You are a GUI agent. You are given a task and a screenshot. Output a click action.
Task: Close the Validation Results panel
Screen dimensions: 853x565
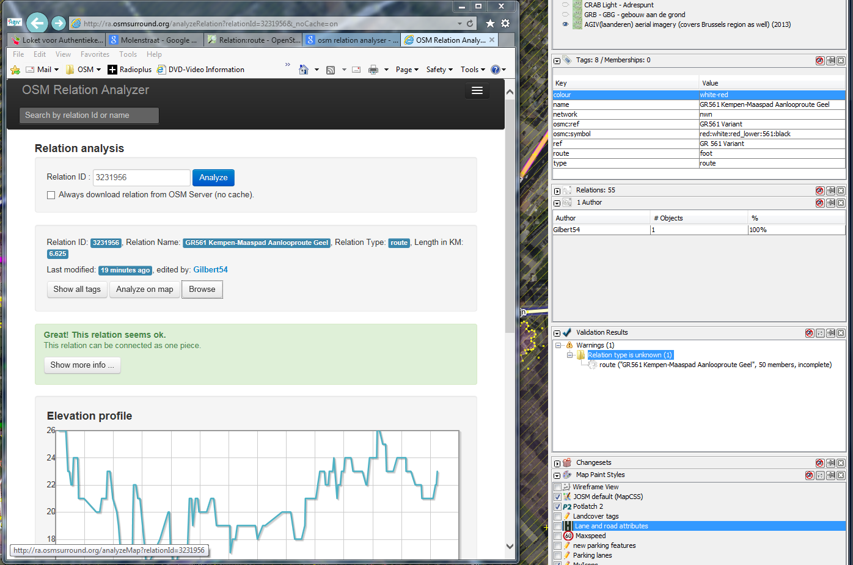pos(841,333)
